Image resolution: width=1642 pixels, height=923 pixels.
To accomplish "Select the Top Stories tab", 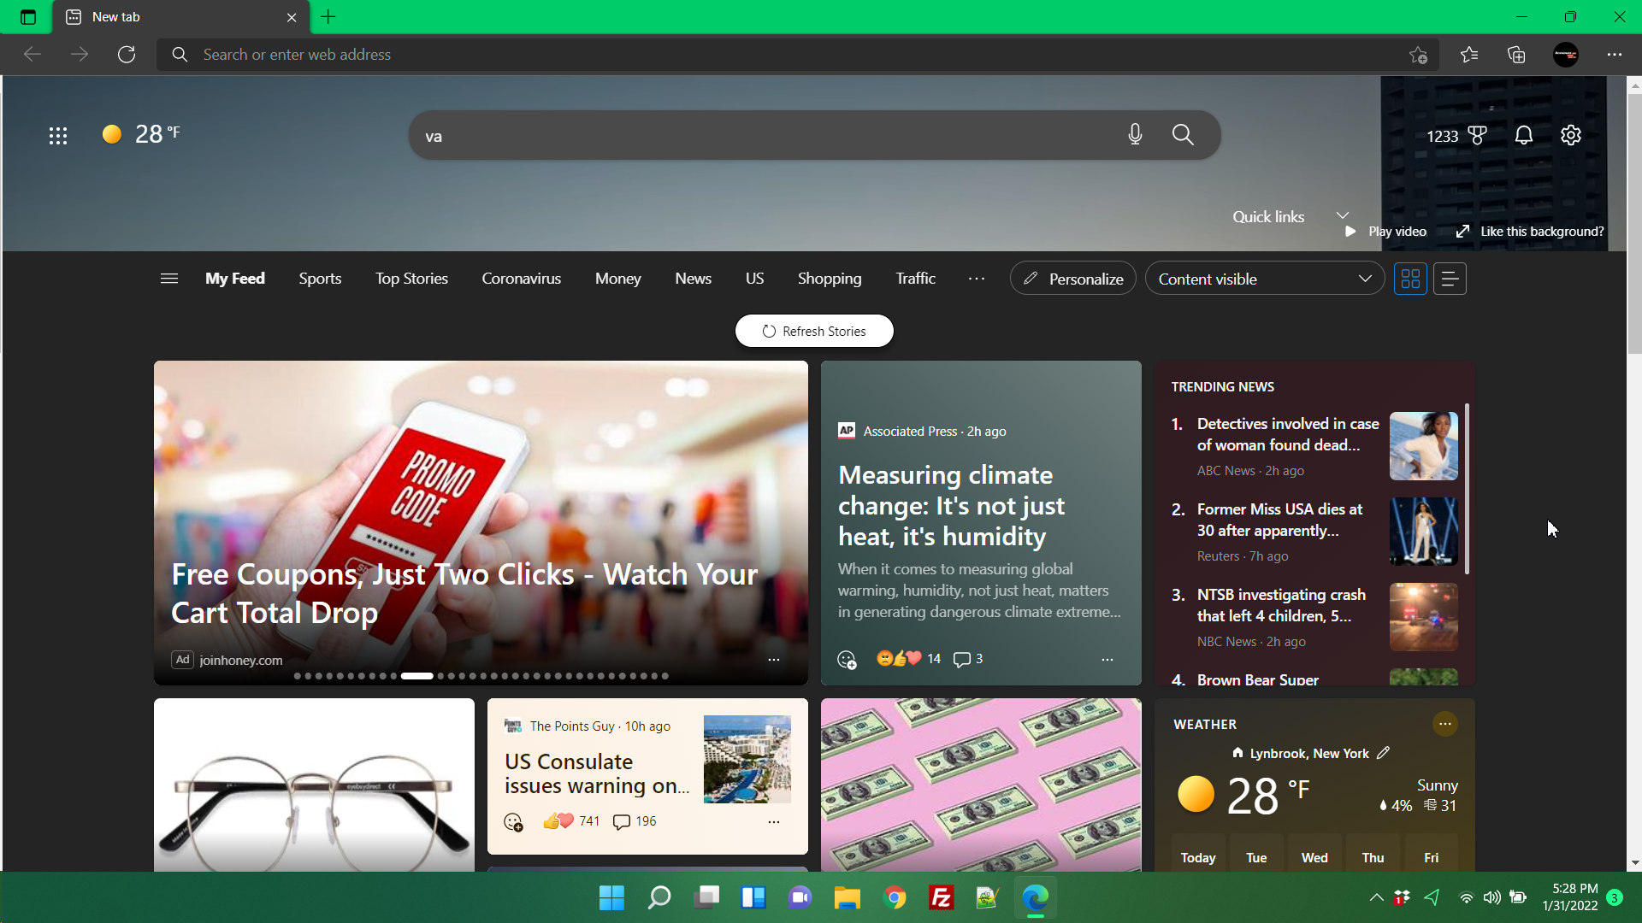I will point(411,279).
